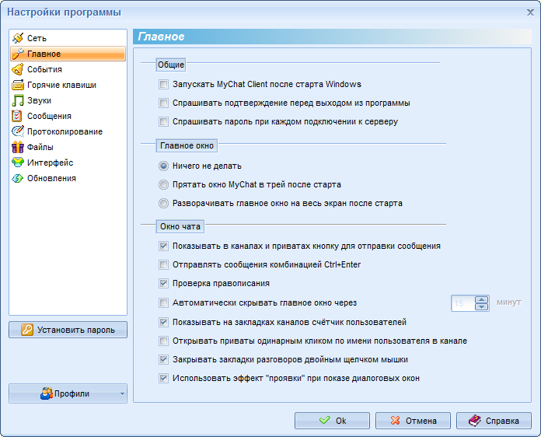Click the users icon on Профили button
Viewport: 541px width, 437px height.
click(x=46, y=393)
